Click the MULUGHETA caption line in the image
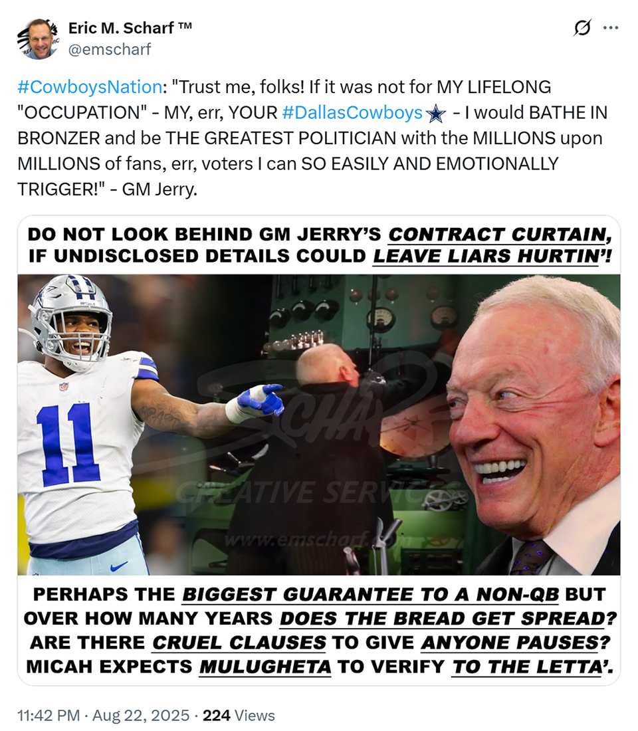 (x=320, y=667)
